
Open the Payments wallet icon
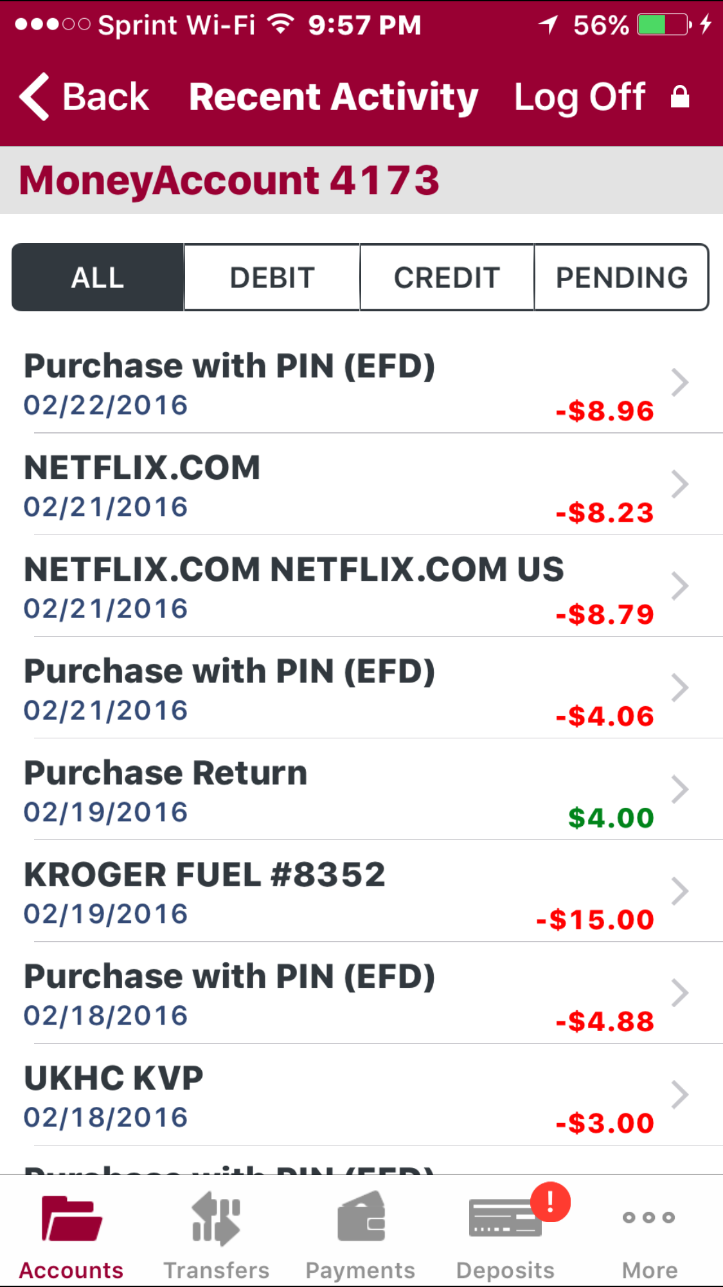point(361,1217)
